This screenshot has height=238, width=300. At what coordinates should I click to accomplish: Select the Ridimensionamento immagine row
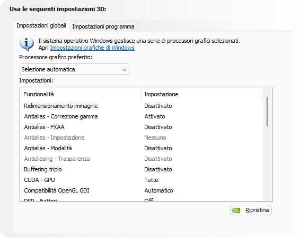[x=141, y=106]
